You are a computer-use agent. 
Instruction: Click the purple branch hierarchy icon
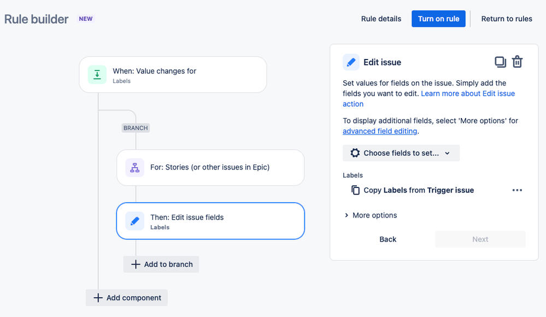pyautogui.click(x=135, y=168)
